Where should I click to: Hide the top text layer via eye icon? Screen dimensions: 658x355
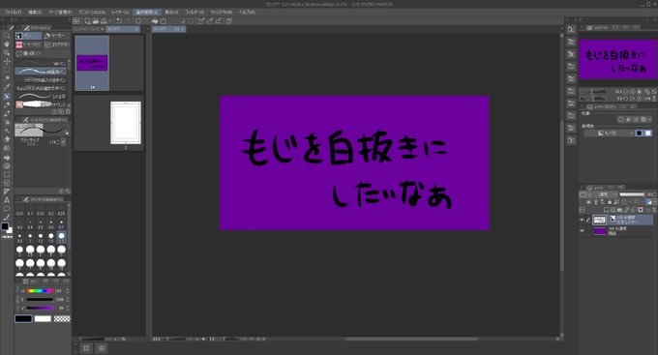tap(583, 220)
